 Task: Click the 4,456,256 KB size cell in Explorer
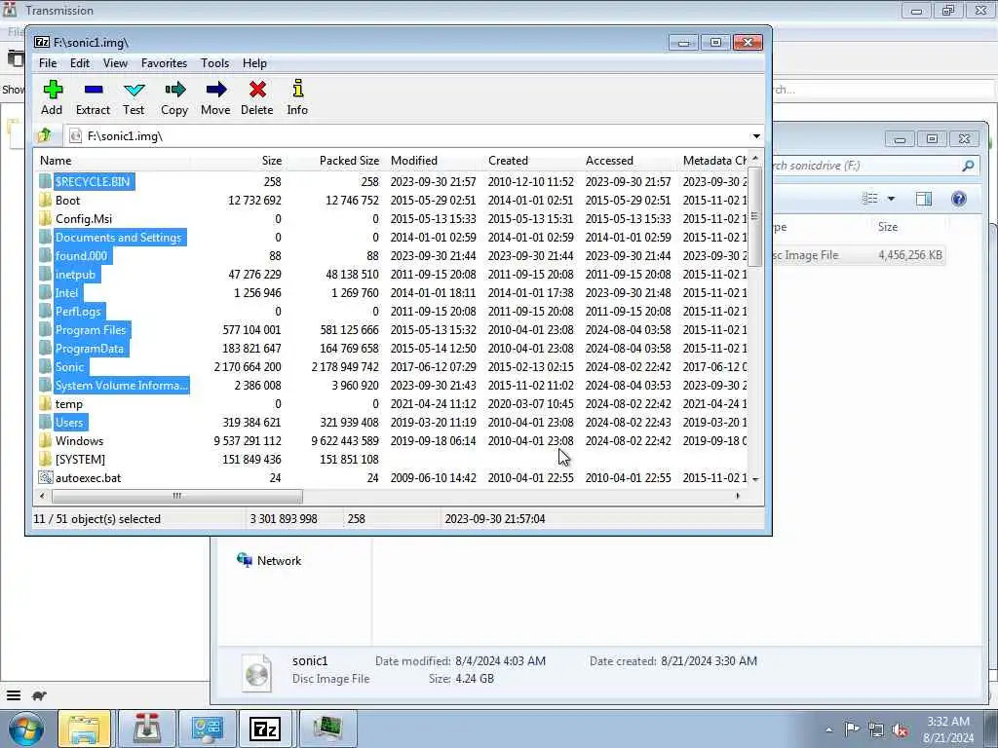(909, 255)
